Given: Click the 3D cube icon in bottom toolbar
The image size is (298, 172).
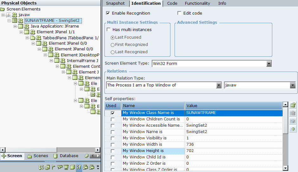Looking at the screenshot, I should 72,167.
